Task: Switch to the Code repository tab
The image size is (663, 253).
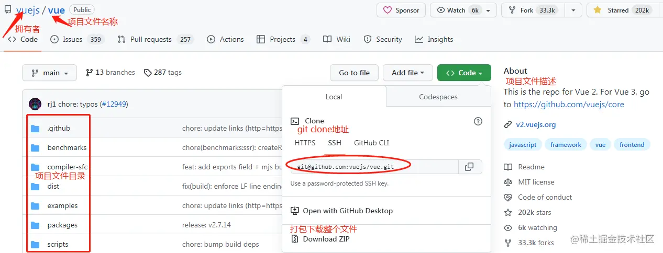Action: [x=23, y=39]
